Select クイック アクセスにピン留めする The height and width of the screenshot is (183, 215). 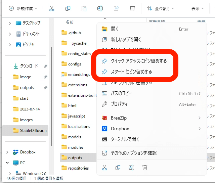coord(135,61)
